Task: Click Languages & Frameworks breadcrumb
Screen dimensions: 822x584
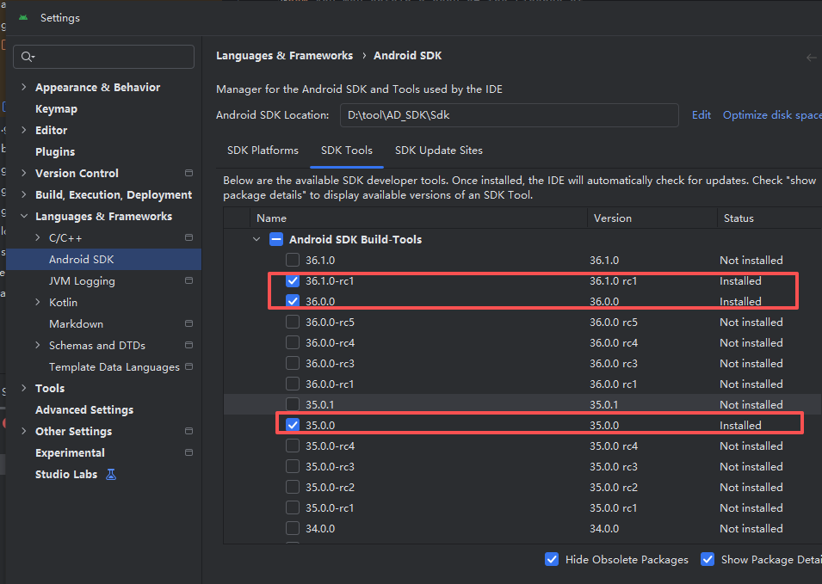Action: [x=284, y=56]
